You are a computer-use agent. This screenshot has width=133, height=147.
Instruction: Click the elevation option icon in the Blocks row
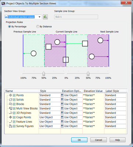tap(62, 104)
